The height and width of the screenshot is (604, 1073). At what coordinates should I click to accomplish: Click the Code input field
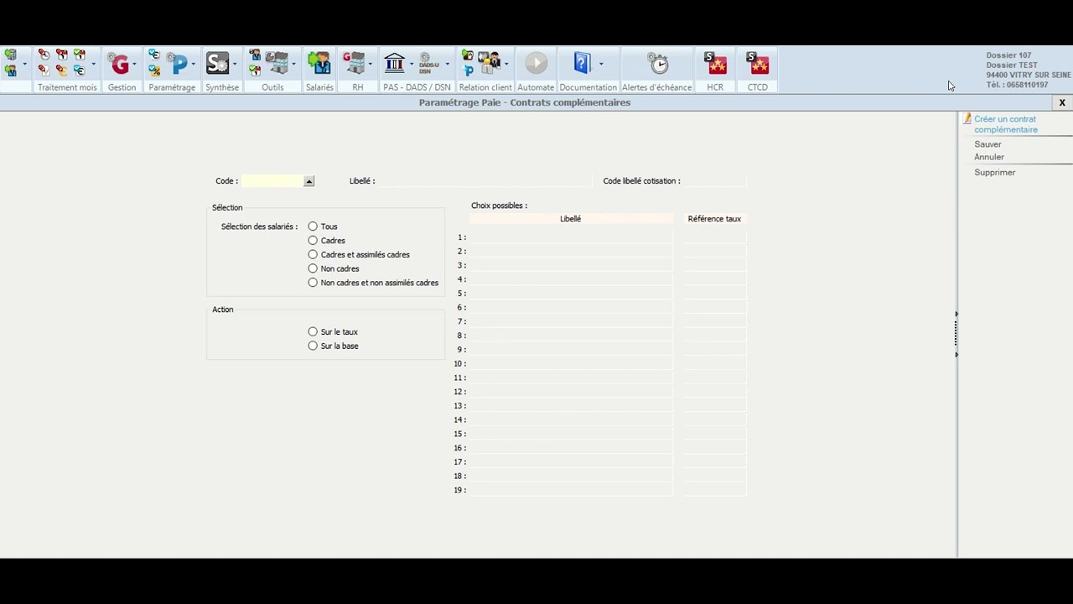click(x=272, y=181)
